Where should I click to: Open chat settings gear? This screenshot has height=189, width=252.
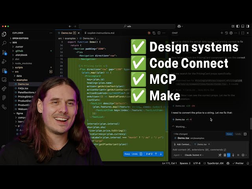point(231,33)
